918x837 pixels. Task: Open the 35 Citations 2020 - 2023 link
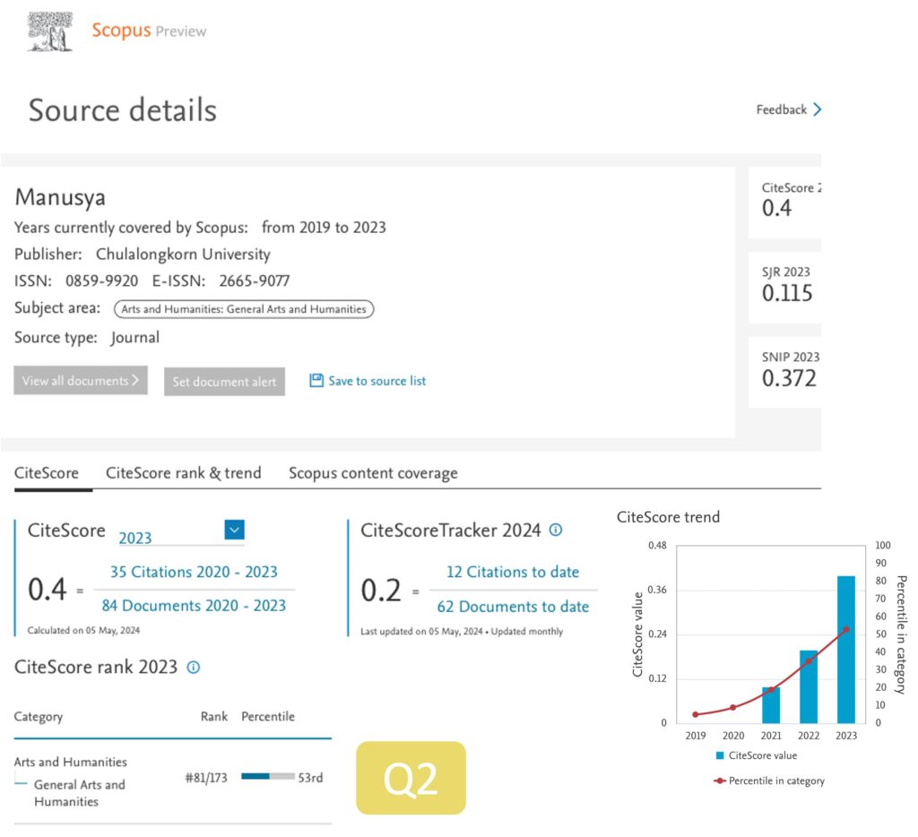tap(194, 572)
